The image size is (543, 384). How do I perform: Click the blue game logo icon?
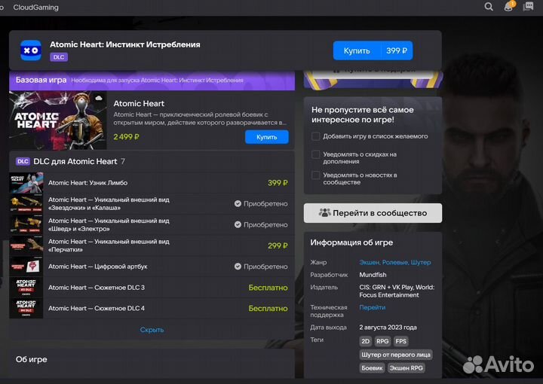pyautogui.click(x=31, y=50)
